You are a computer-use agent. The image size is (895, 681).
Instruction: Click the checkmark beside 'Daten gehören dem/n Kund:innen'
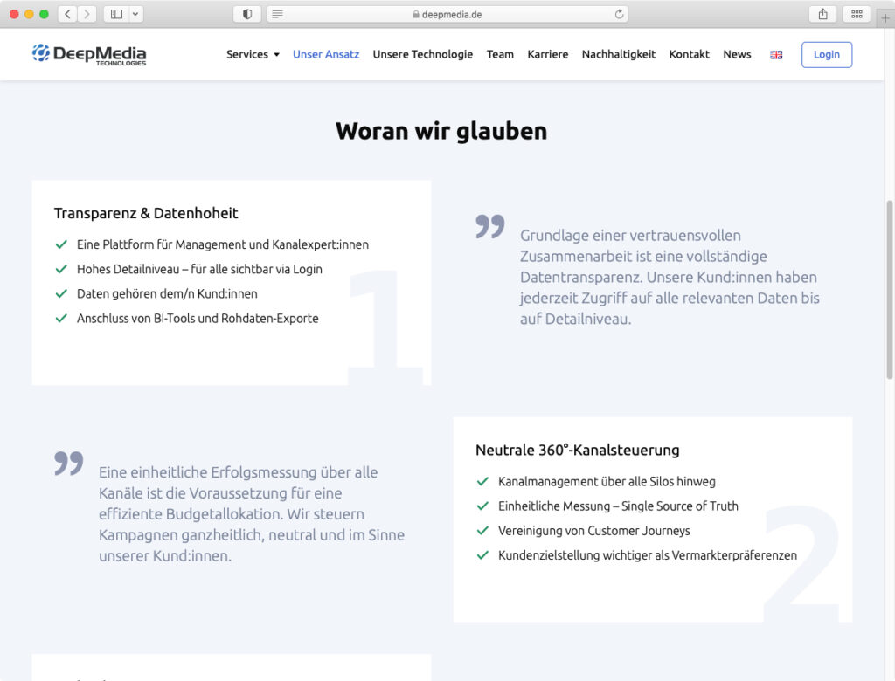[x=61, y=293]
